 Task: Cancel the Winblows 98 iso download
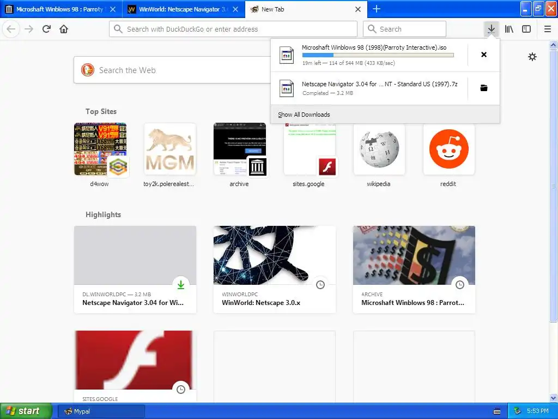click(484, 55)
